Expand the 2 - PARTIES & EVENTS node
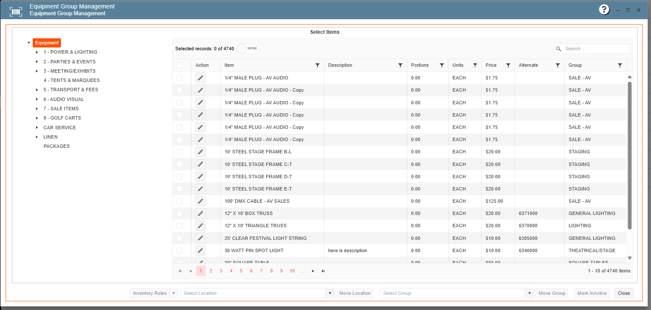Screen dimensions: 651x310 [37, 62]
